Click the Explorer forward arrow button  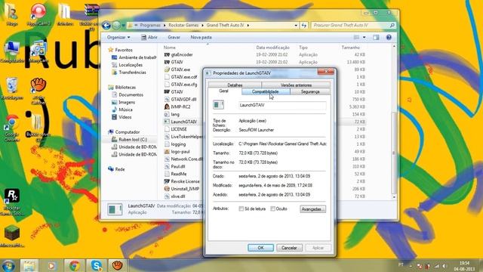(x=116, y=25)
